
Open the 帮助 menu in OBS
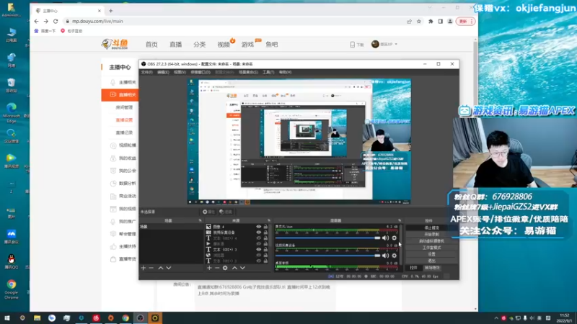click(285, 73)
